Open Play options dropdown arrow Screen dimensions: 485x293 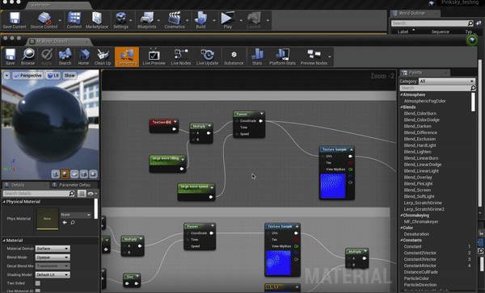point(241,20)
